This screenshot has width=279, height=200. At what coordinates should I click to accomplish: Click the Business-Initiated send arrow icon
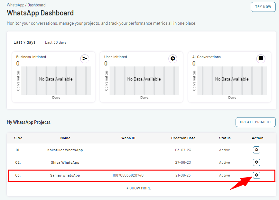[x=85, y=58]
